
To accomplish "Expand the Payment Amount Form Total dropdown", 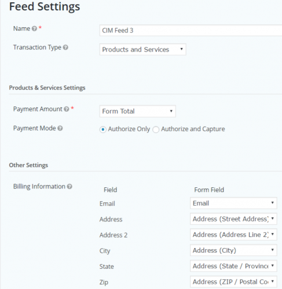I will coord(138,111).
